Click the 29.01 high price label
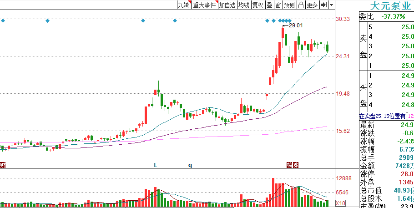414x208 pixels. coord(296,25)
